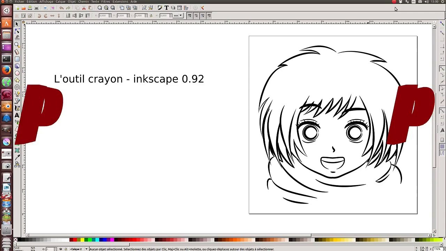Click the Group objects icon

(144, 8)
